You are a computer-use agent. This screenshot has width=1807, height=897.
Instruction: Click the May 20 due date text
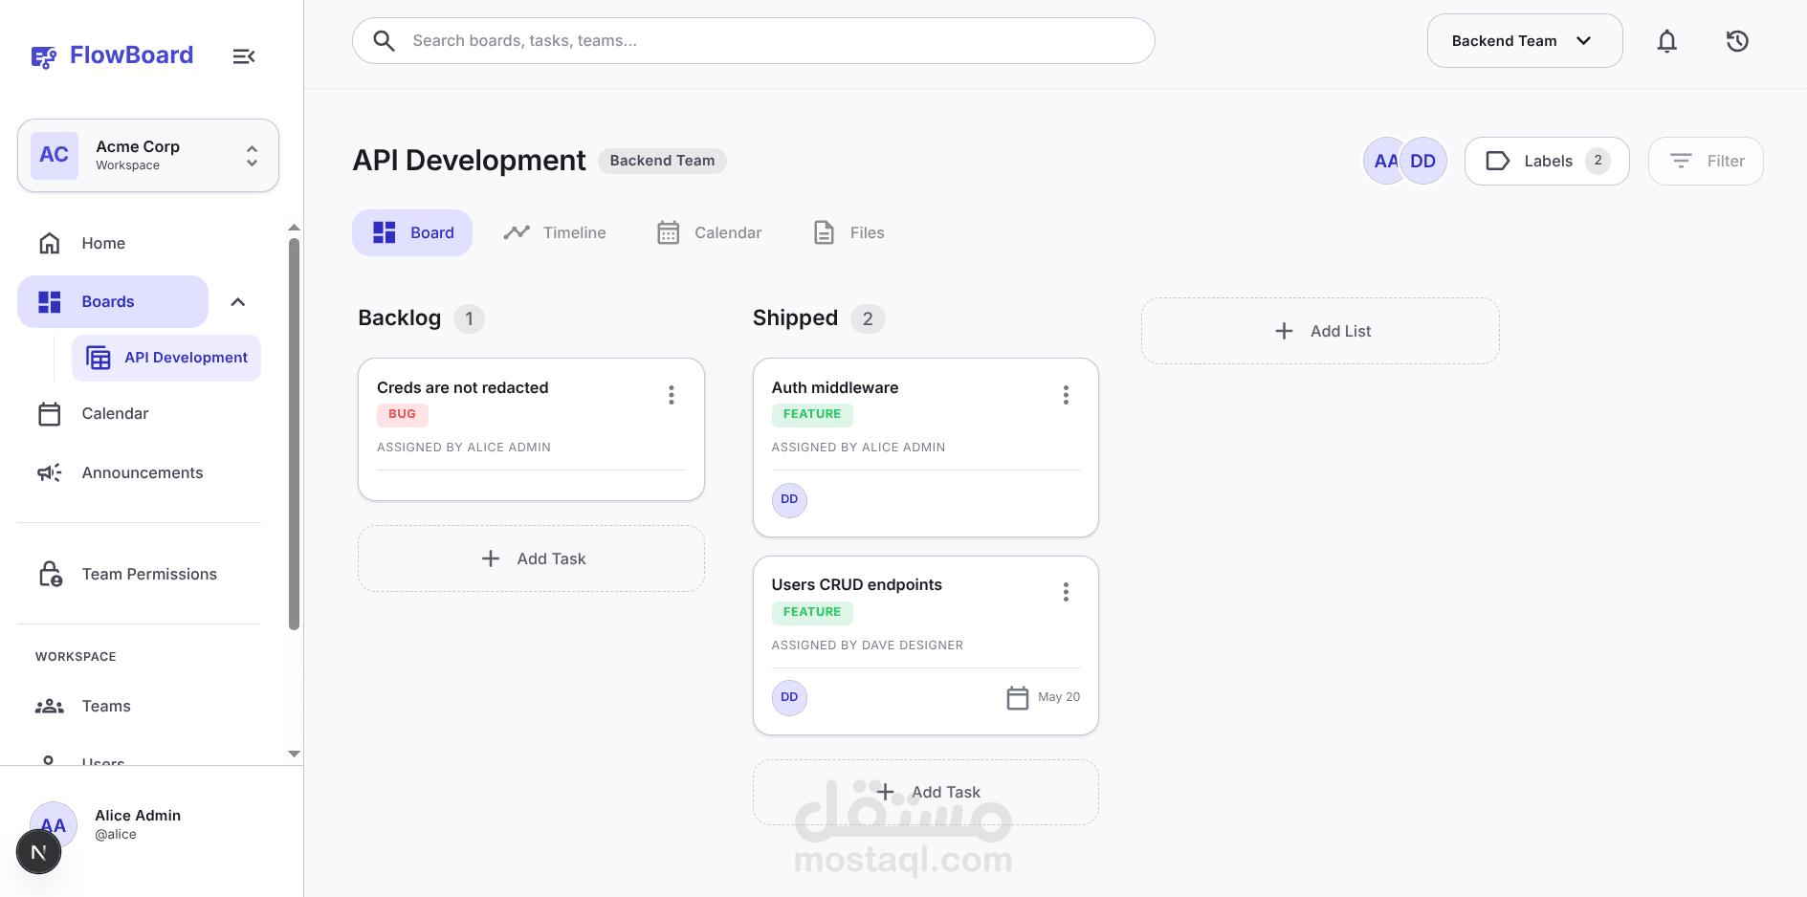[1059, 697]
